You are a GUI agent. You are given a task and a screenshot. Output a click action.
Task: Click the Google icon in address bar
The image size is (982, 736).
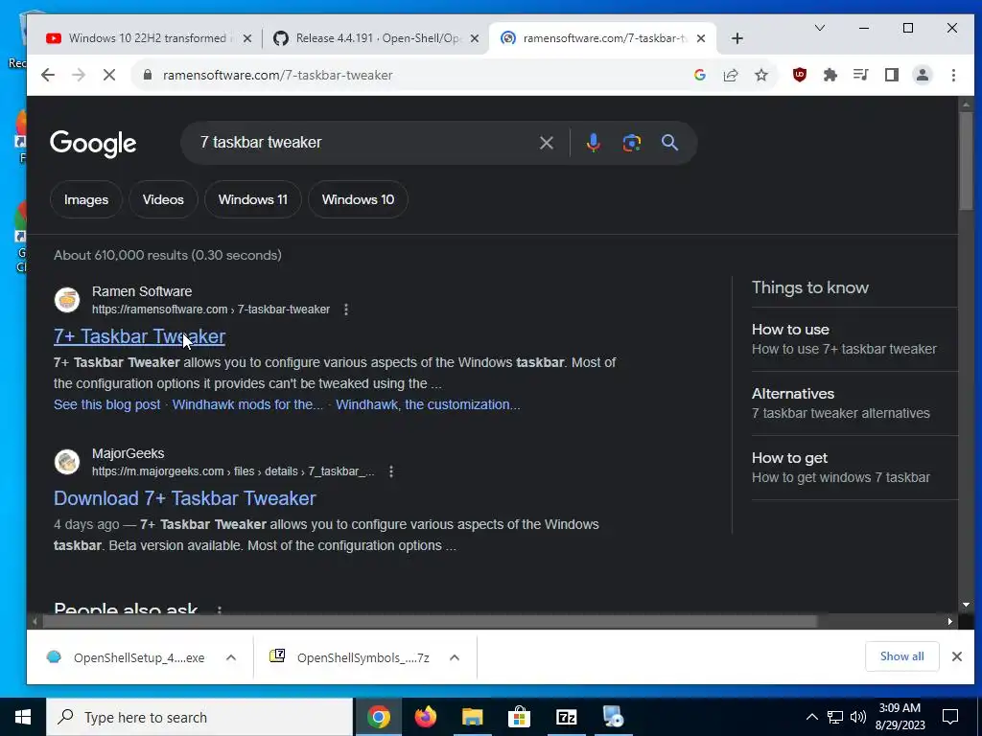coord(699,75)
